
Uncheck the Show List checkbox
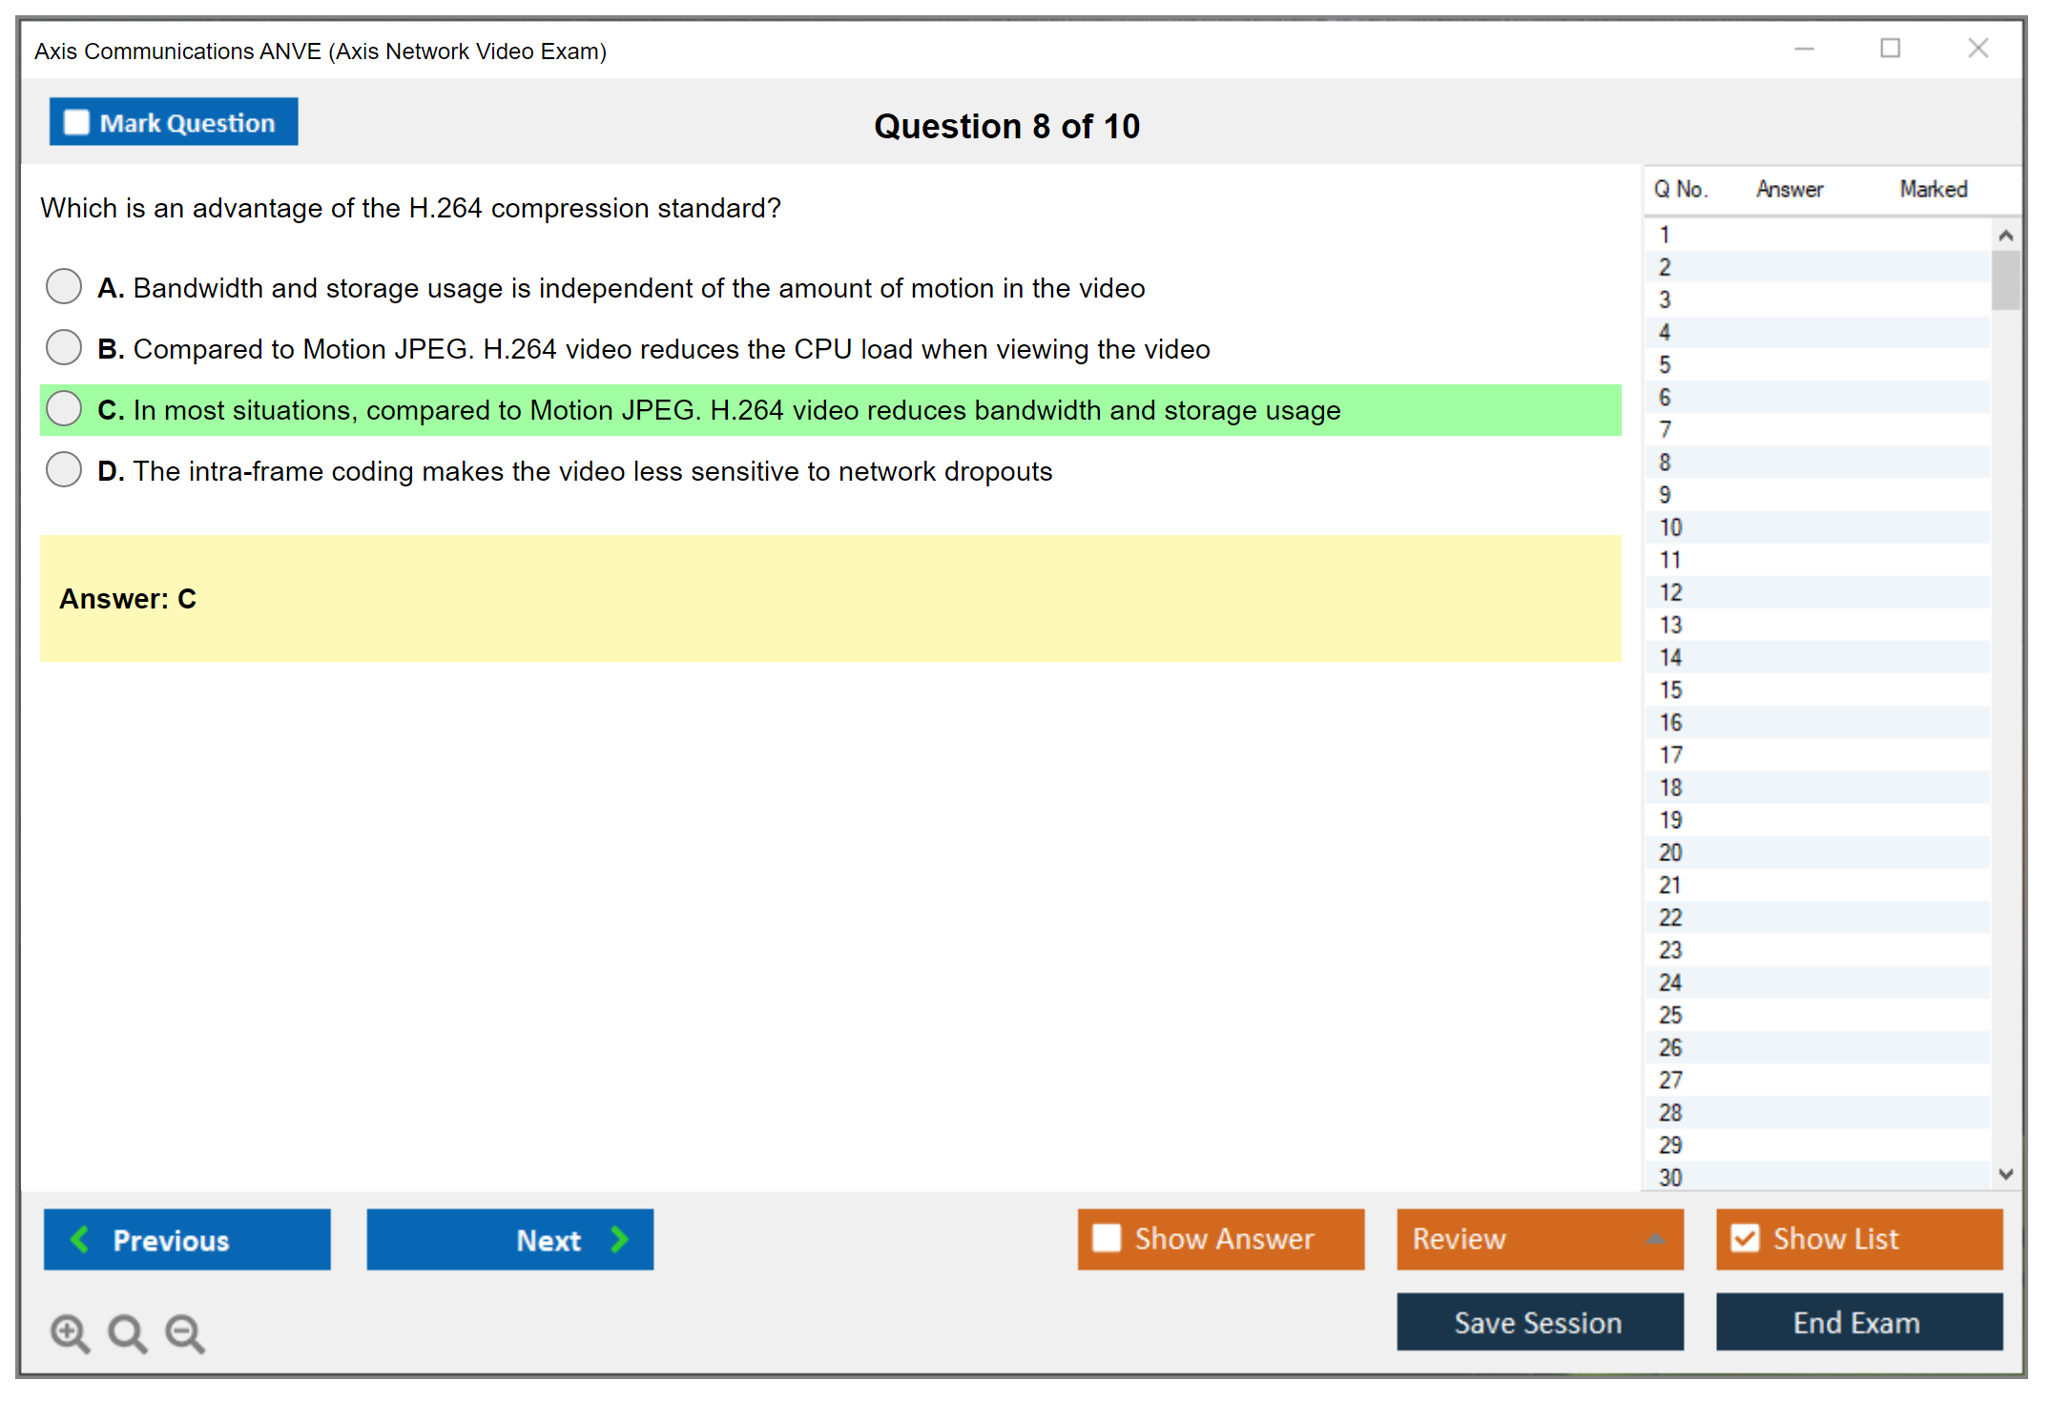(1745, 1238)
